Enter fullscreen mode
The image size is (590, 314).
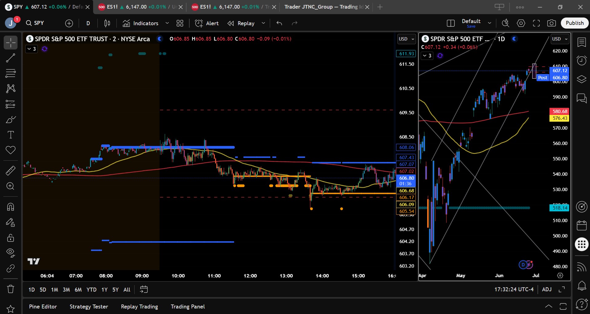pyautogui.click(x=536, y=23)
